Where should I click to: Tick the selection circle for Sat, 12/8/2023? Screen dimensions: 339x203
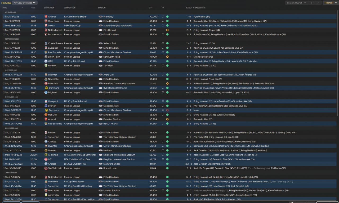coord(4,21)
